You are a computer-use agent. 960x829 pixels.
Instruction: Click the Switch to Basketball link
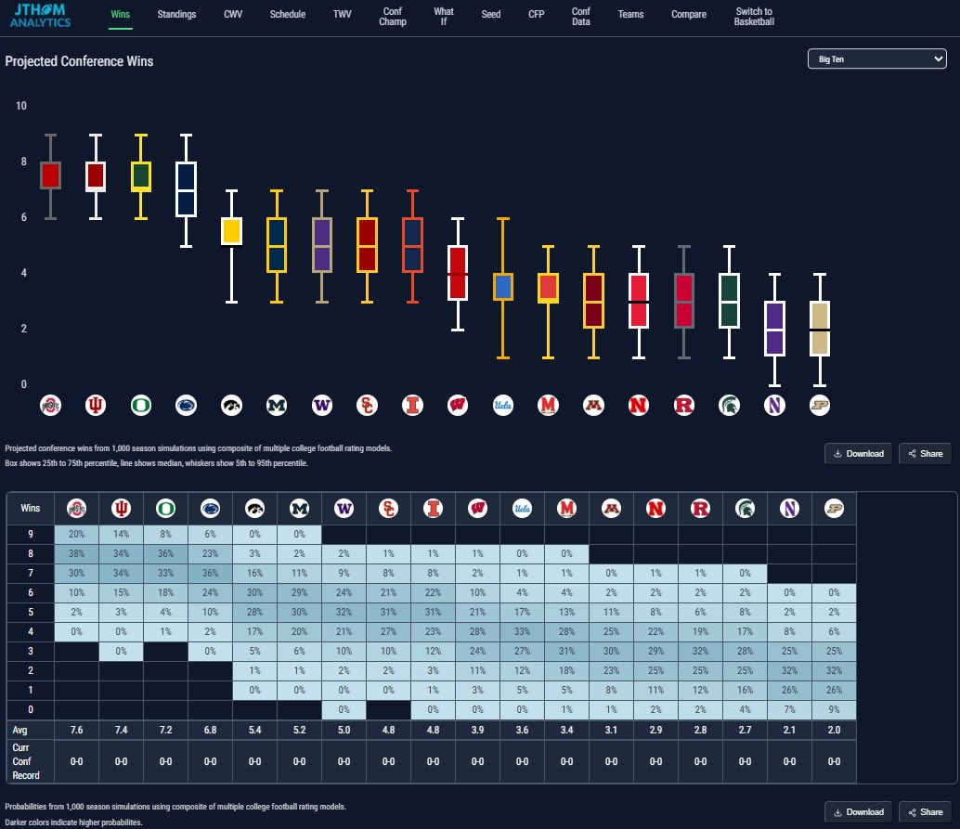click(754, 17)
